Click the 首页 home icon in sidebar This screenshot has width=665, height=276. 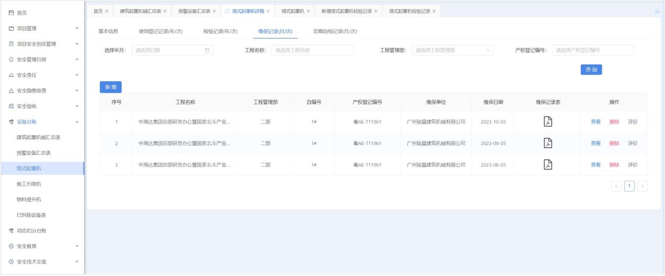pyautogui.click(x=11, y=13)
